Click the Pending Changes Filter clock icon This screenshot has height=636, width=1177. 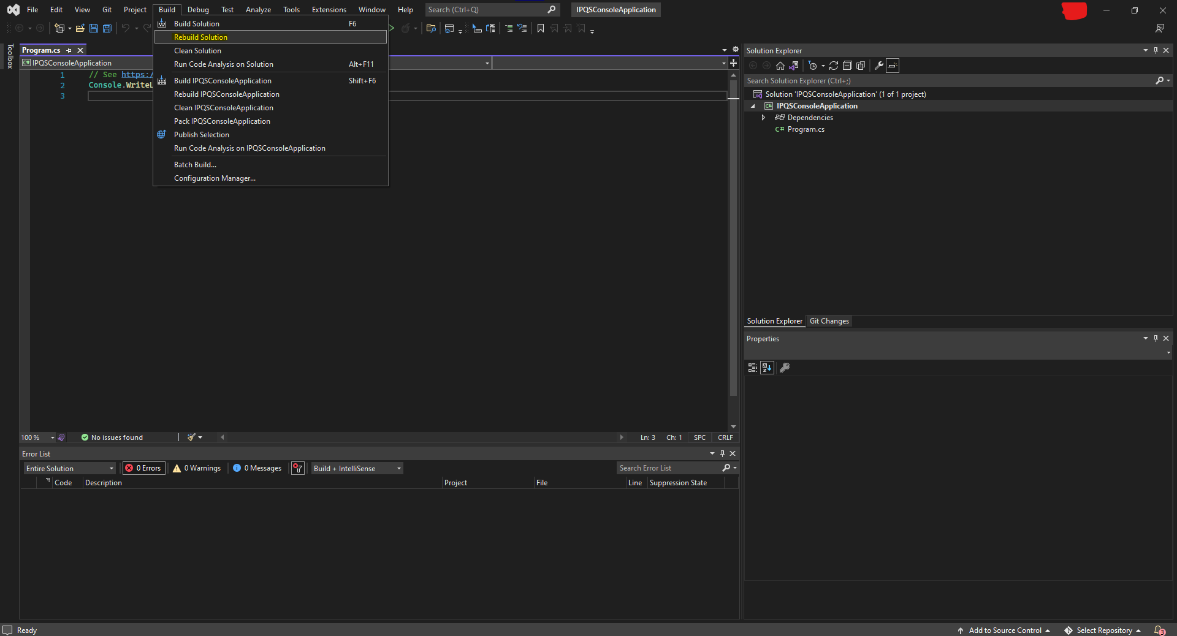[x=813, y=66]
